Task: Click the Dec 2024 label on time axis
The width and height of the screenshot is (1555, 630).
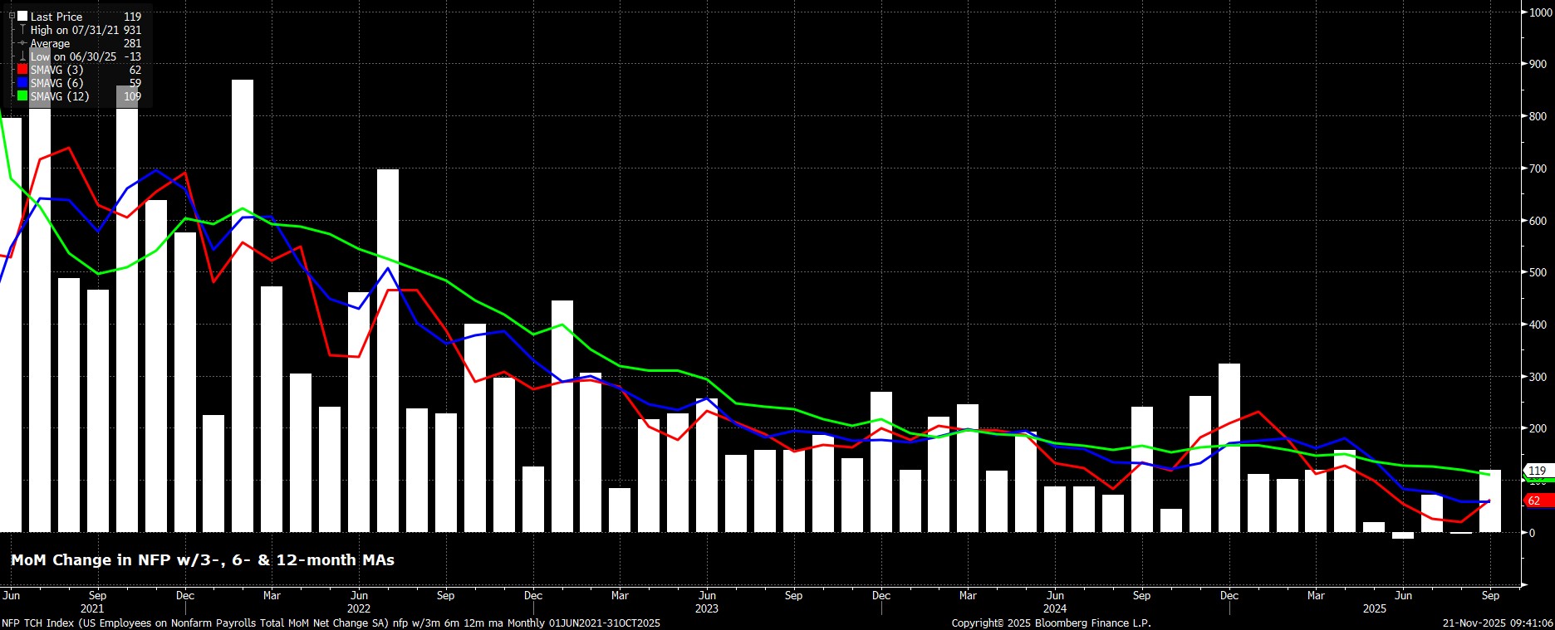Action: [x=1229, y=595]
